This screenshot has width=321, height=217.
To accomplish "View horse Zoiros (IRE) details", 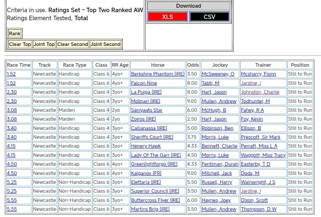I will (143, 119).
